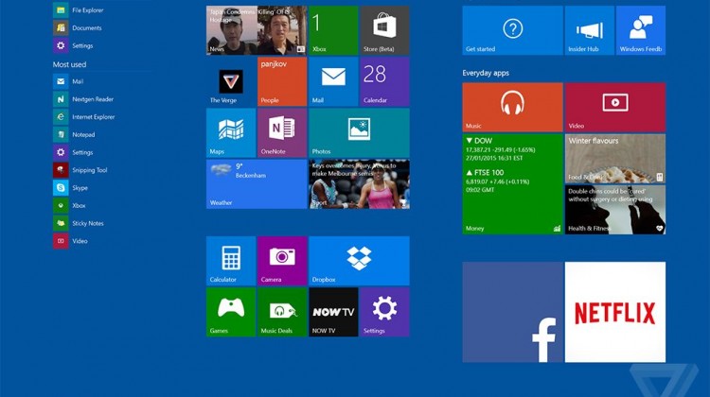Open the Insider Hub tile
Image resolution: width=710 pixels, height=397 pixels.
[x=590, y=30]
